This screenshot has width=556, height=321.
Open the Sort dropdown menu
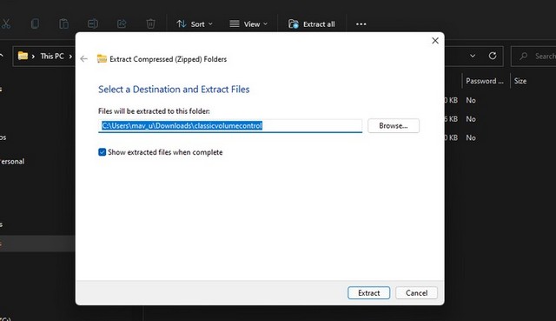(195, 24)
